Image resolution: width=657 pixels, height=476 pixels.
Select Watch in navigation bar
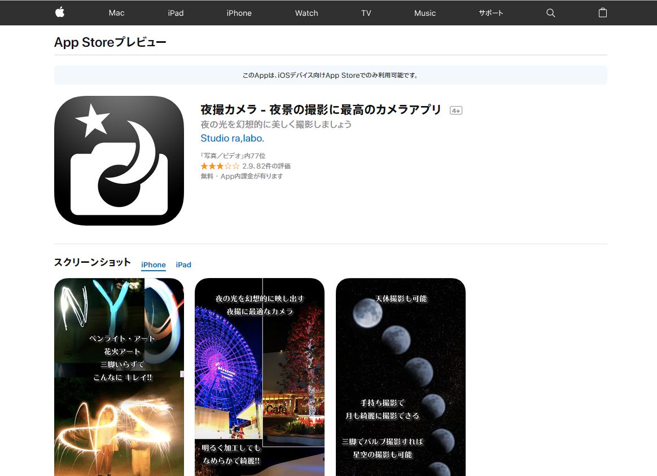click(x=306, y=13)
